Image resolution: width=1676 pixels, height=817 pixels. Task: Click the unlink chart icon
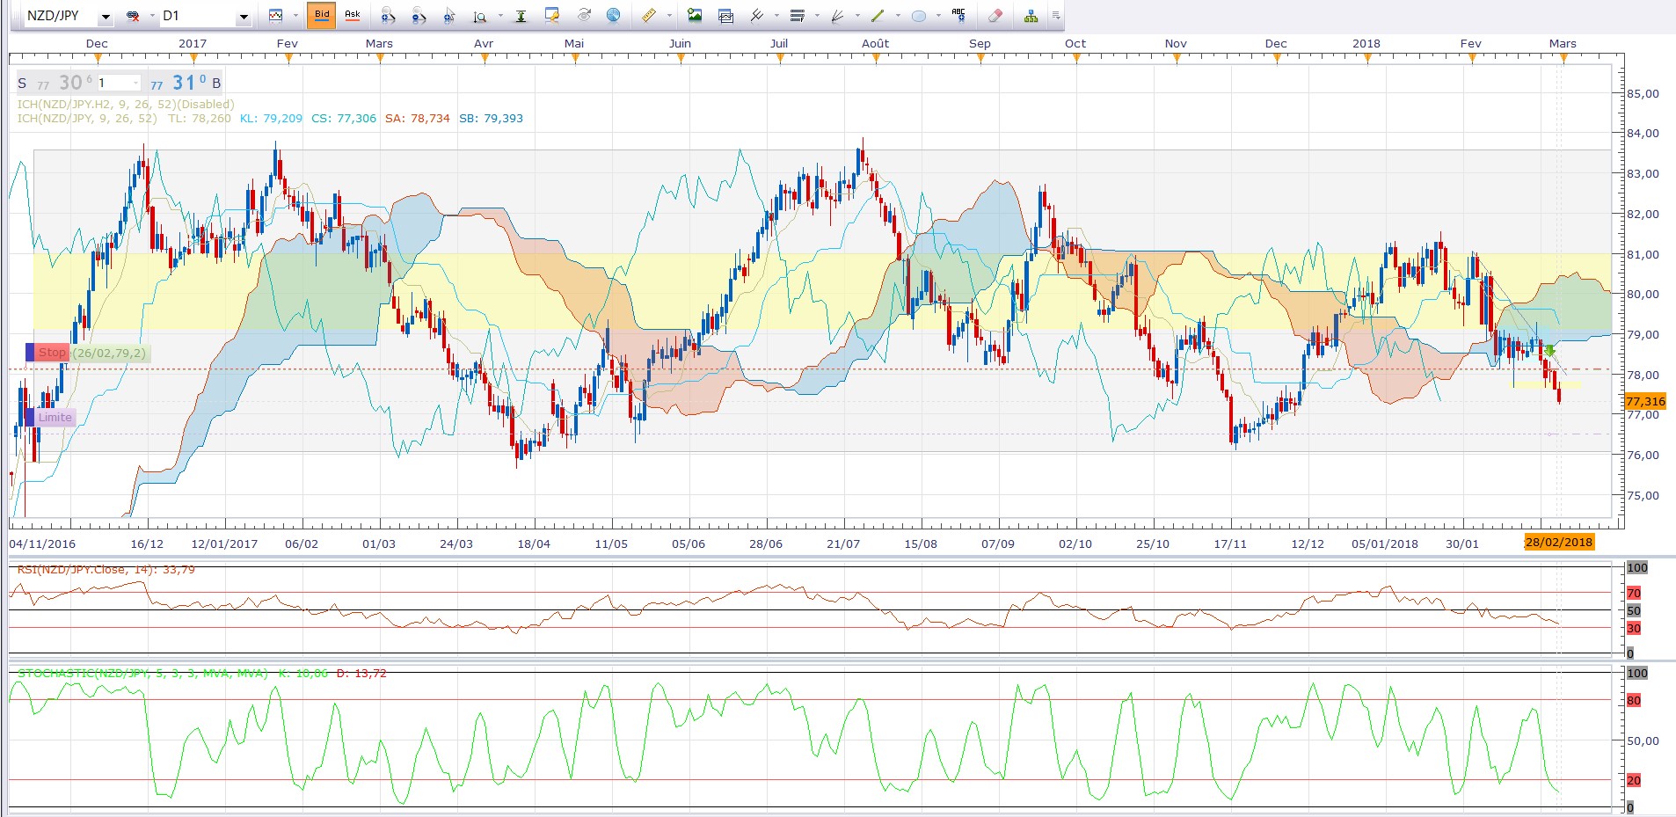(133, 16)
